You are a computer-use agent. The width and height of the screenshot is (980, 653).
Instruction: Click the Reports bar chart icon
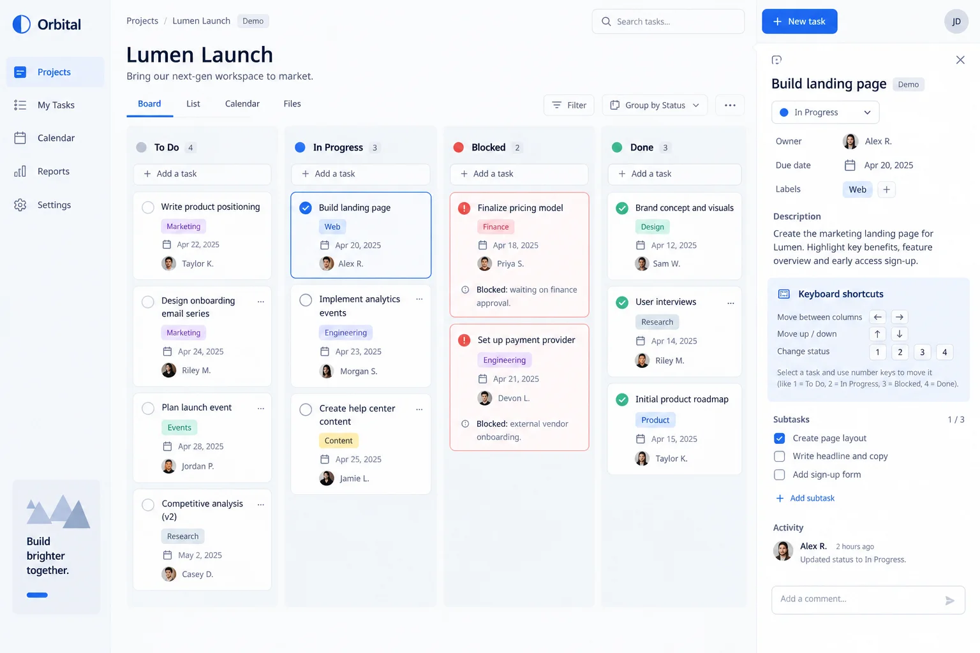click(x=20, y=171)
